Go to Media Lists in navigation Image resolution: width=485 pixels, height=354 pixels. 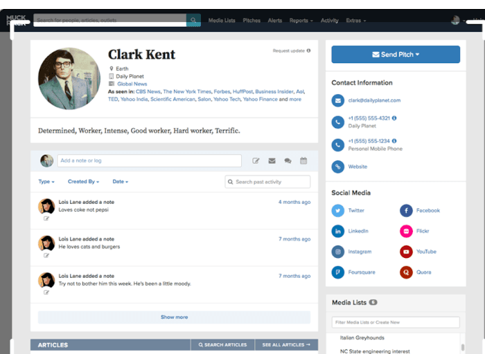222,21
